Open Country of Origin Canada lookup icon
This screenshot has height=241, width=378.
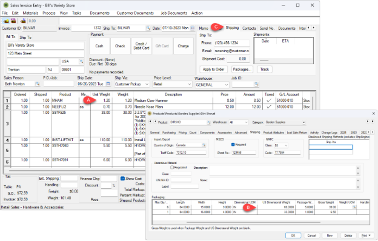[204, 145]
